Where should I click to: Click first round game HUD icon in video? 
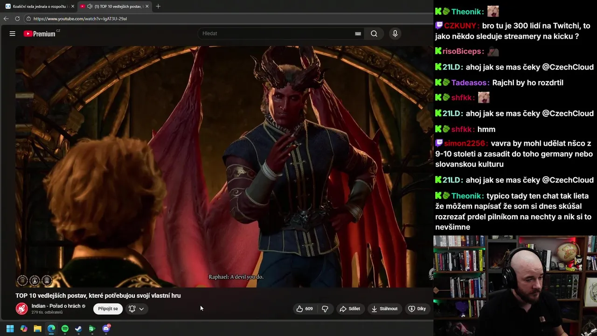pyautogui.click(x=22, y=280)
